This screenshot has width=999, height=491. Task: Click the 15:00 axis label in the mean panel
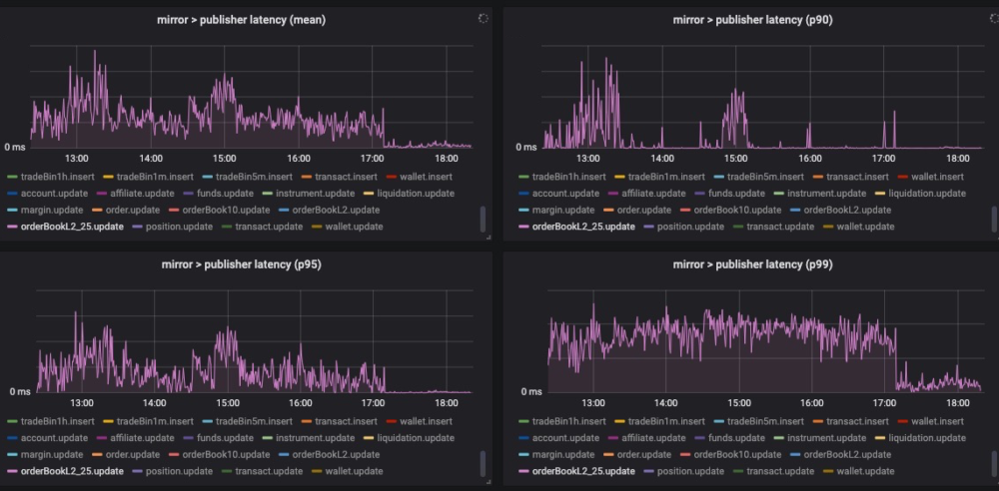(225, 158)
